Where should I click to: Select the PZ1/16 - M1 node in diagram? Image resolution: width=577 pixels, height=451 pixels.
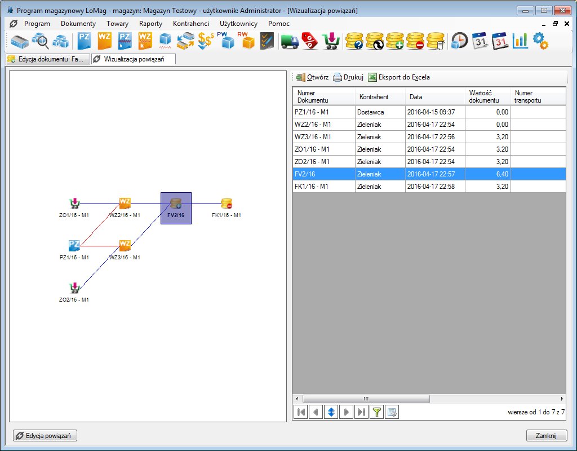[74, 246]
